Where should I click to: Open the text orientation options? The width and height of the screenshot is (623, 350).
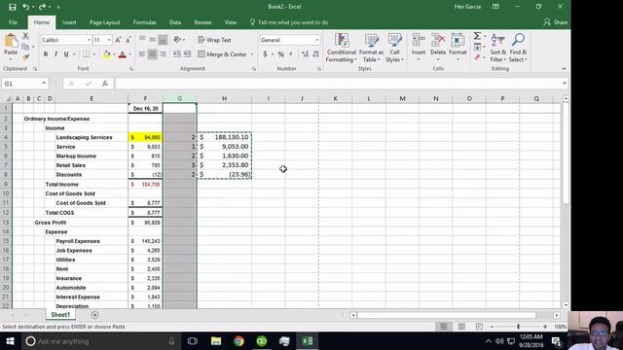[178, 40]
